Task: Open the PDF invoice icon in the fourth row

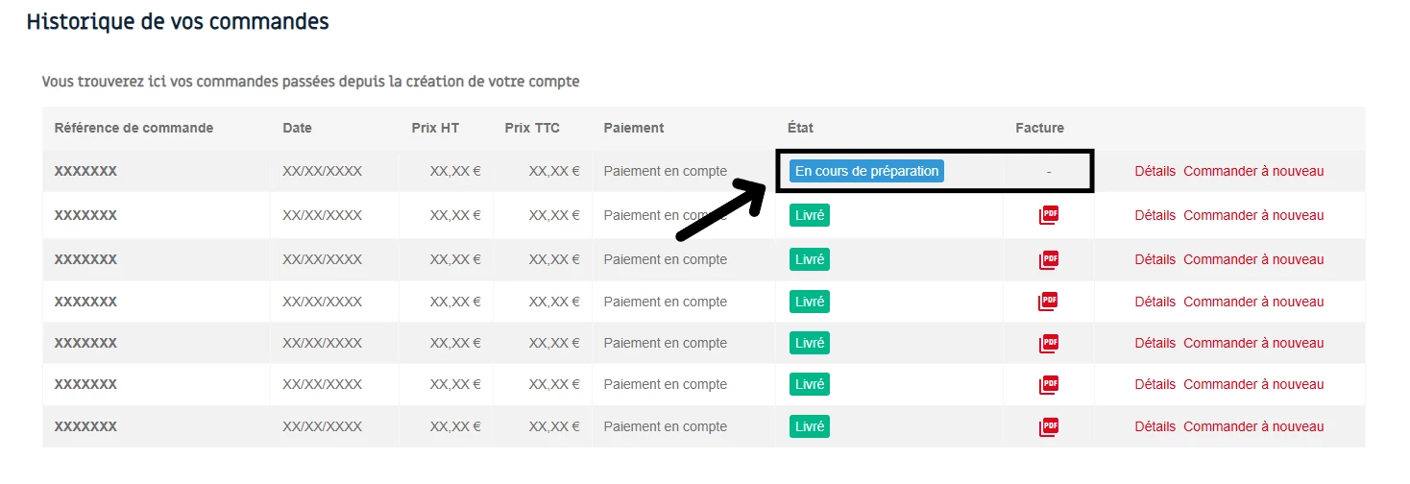Action: 1049,302
